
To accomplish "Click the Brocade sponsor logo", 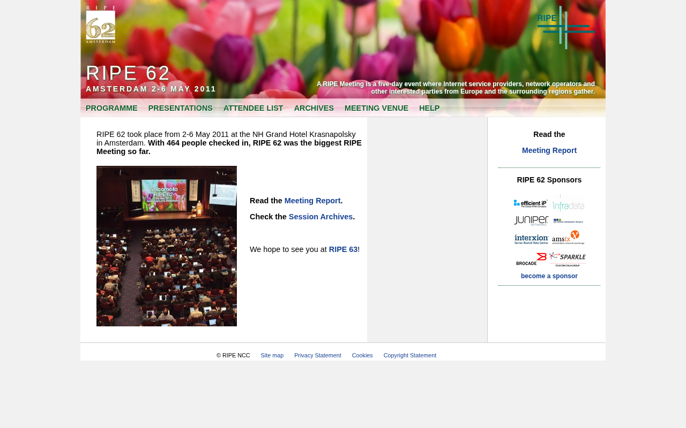I will 531,259.
